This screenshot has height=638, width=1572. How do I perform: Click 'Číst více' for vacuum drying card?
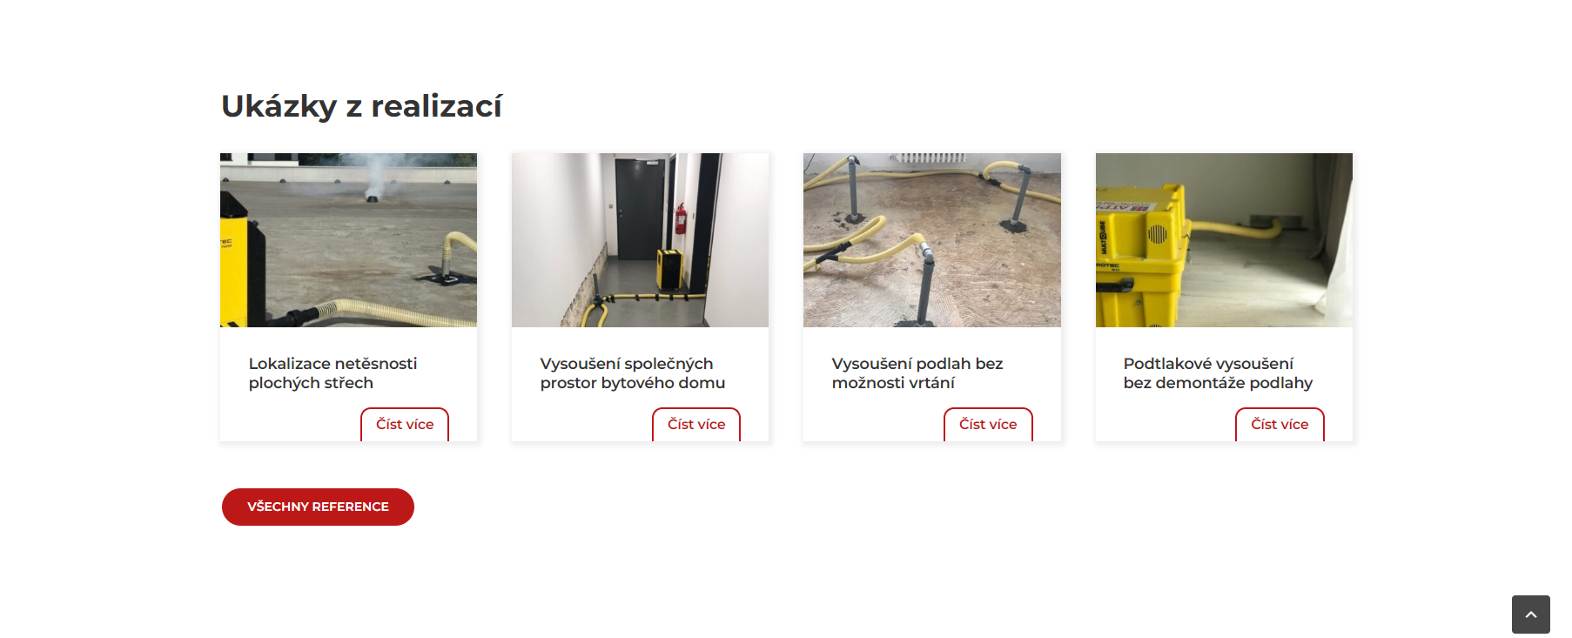click(1280, 425)
